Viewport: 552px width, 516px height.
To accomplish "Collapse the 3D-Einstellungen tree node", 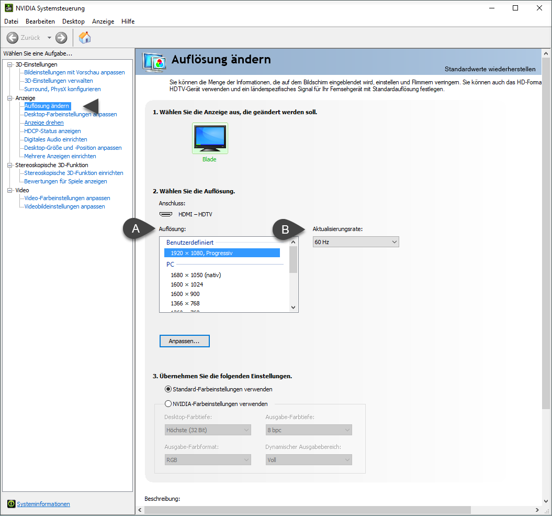I will (10, 64).
